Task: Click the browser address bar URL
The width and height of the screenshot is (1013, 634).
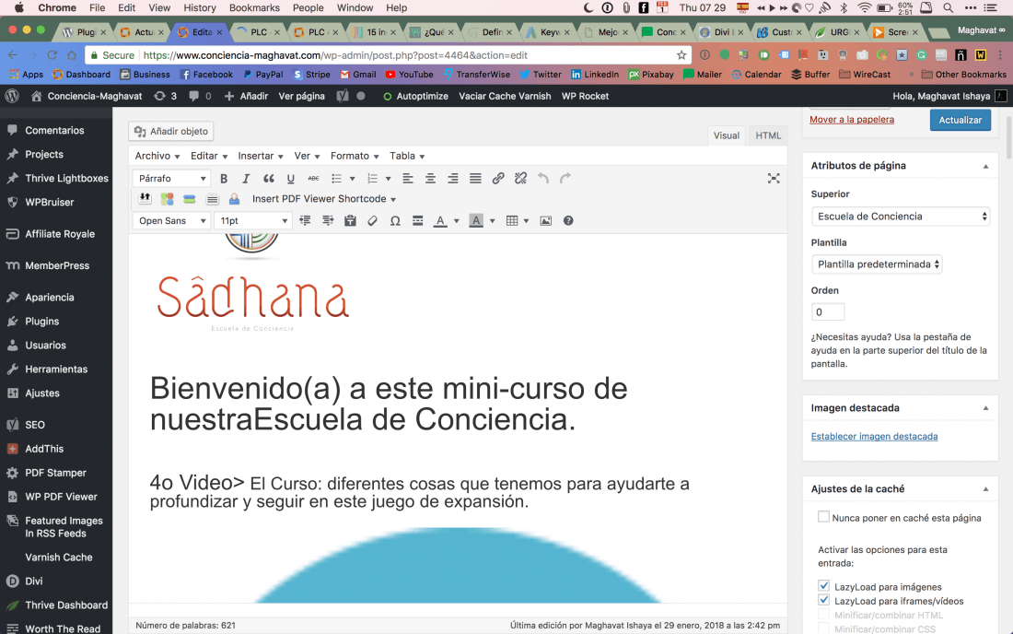Action: pyautogui.click(x=335, y=55)
